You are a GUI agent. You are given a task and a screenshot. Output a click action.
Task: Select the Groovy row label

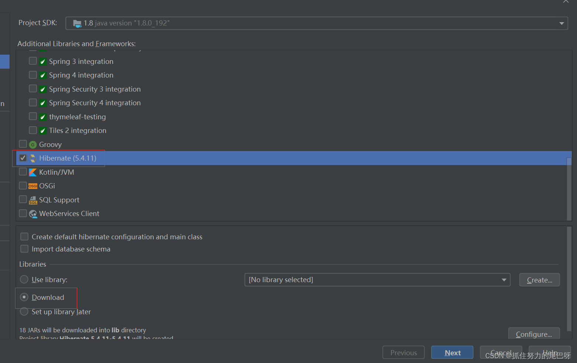click(50, 145)
